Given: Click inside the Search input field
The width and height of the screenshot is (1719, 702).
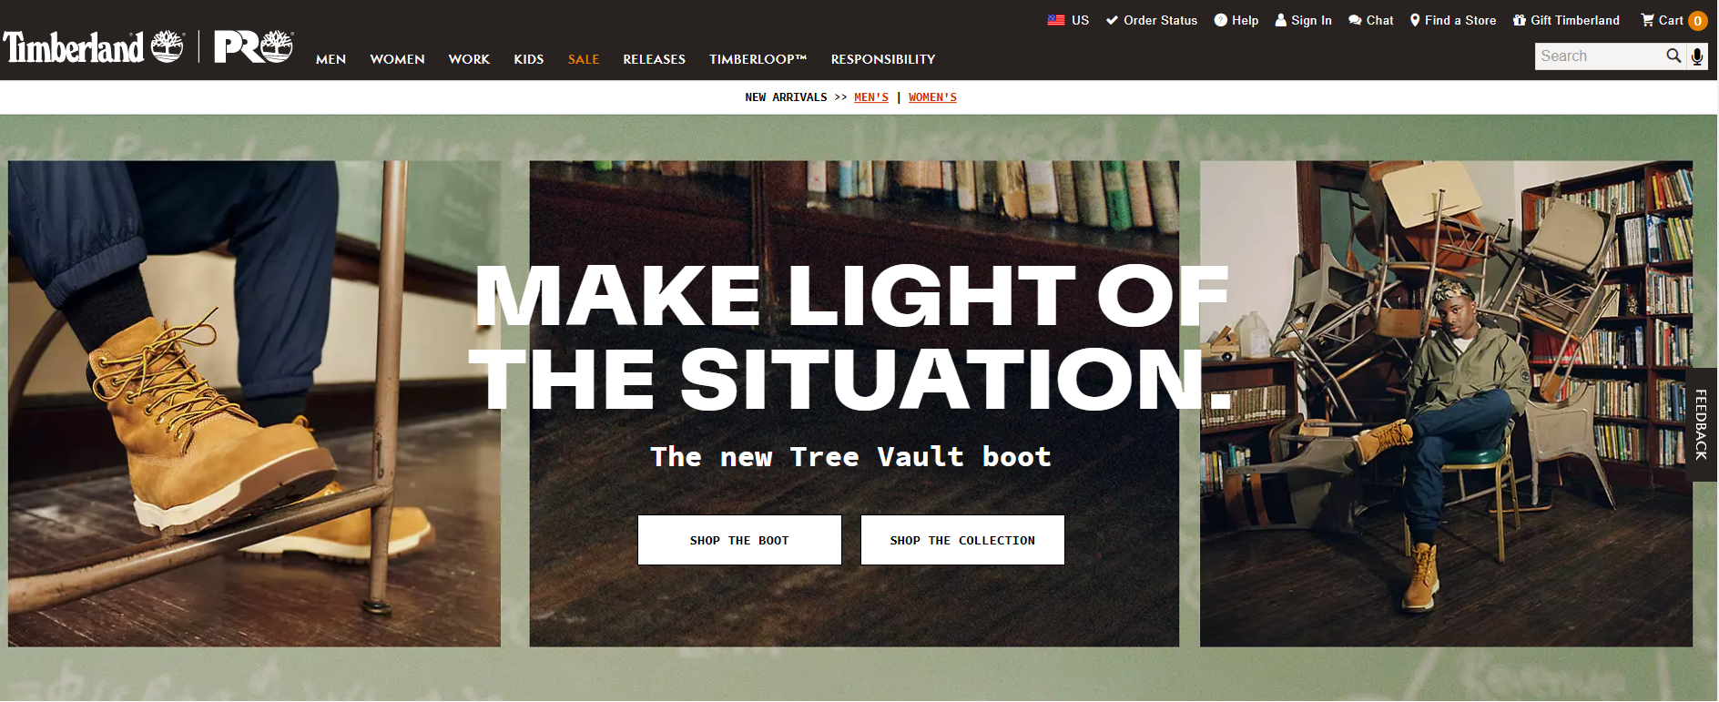Looking at the screenshot, I should pyautogui.click(x=1599, y=56).
